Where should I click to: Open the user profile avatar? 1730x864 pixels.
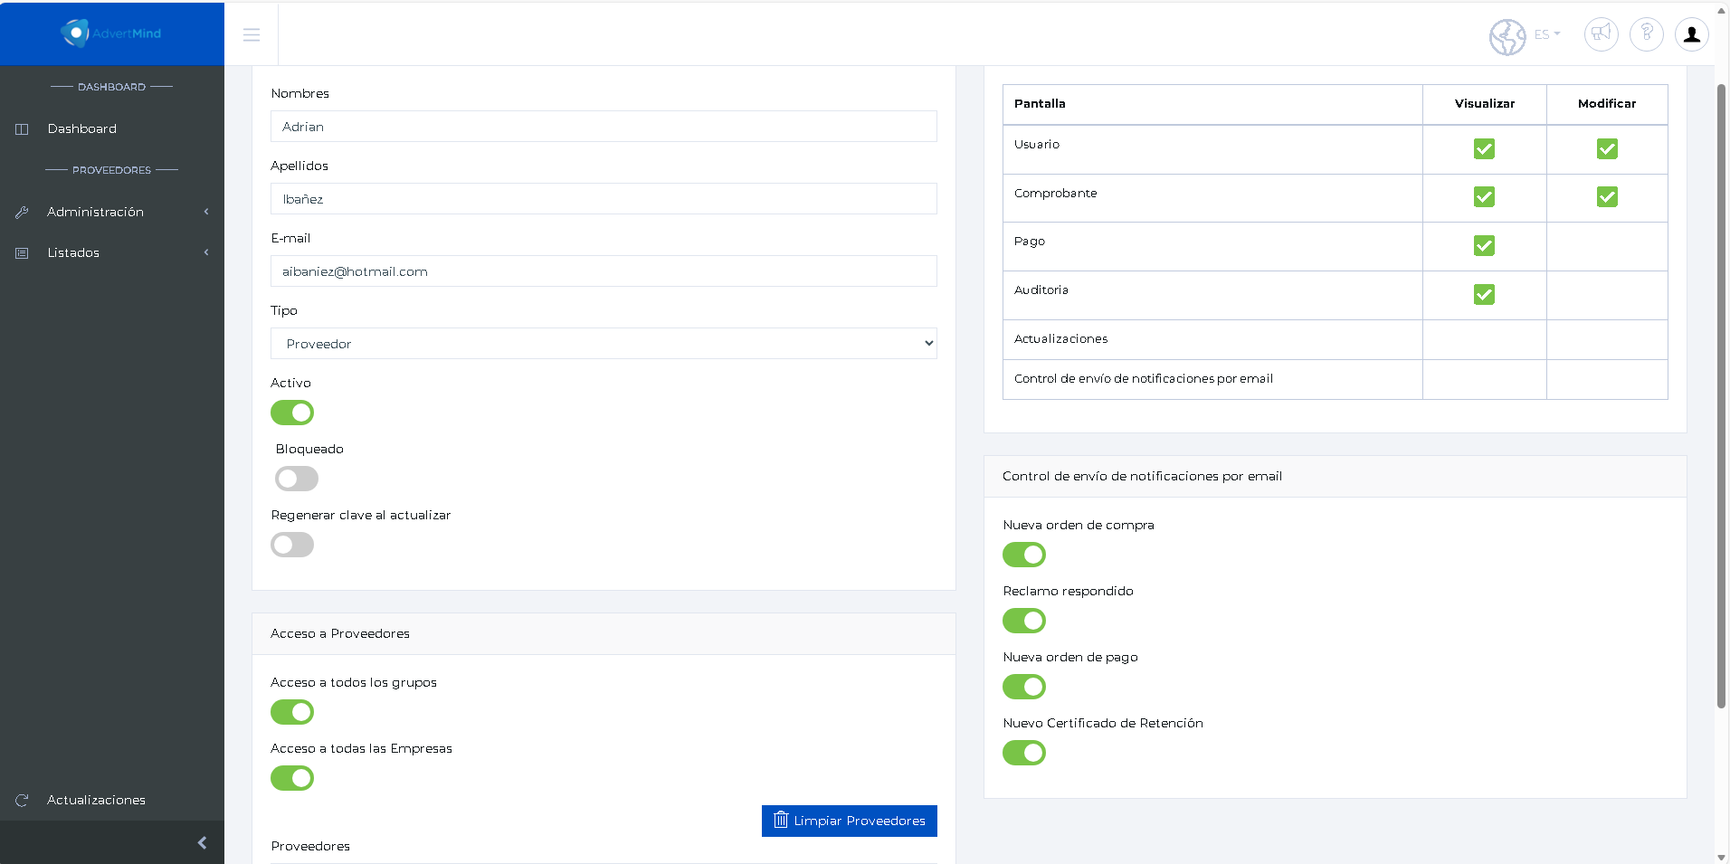pos(1692,34)
